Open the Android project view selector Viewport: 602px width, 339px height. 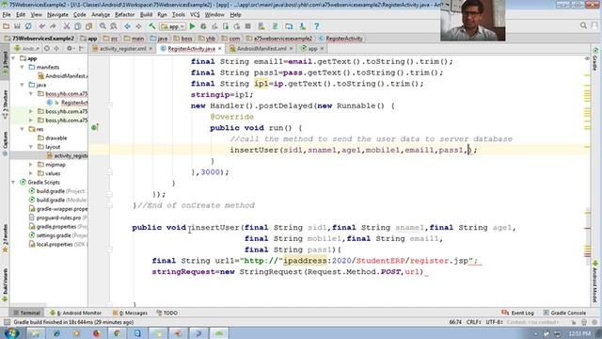point(26,49)
